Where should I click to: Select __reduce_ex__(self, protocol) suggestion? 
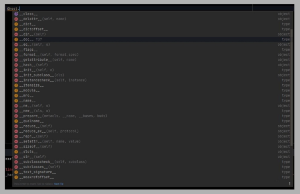[48, 131]
